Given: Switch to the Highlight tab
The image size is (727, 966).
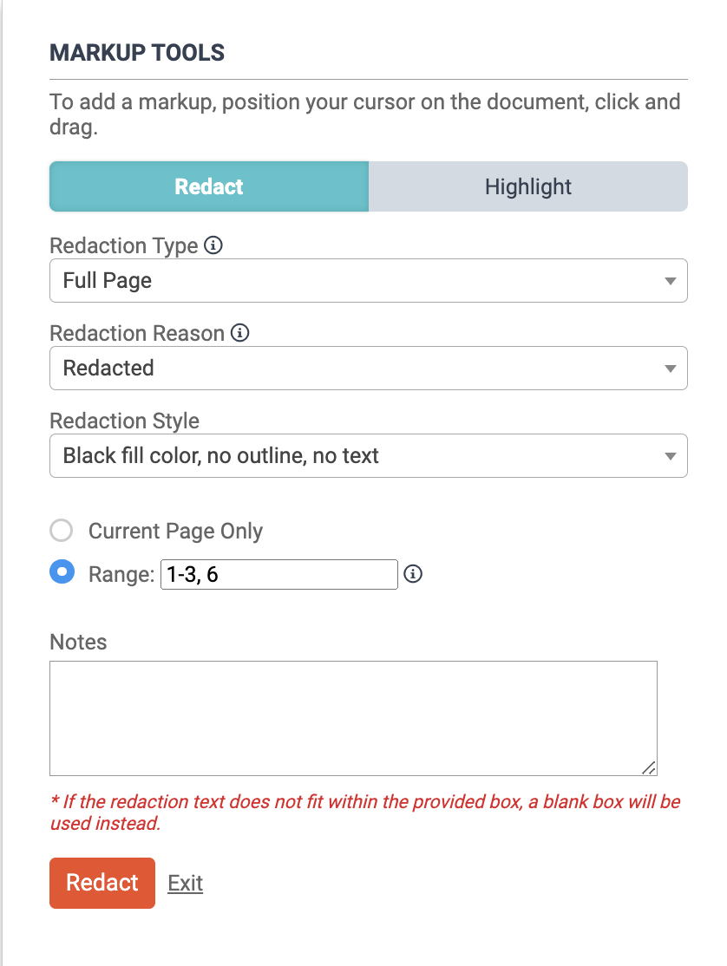Looking at the screenshot, I should 527,186.
